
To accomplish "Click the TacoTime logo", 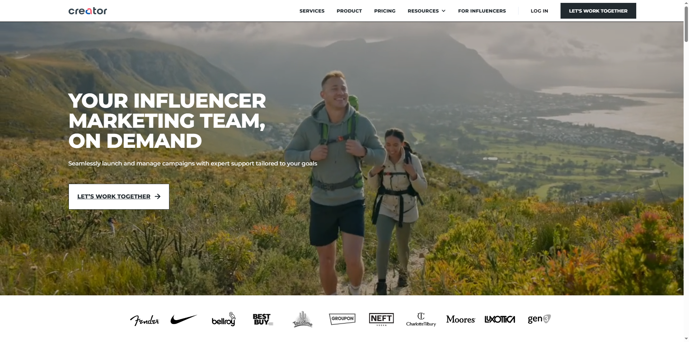I will pyautogui.click(x=303, y=319).
